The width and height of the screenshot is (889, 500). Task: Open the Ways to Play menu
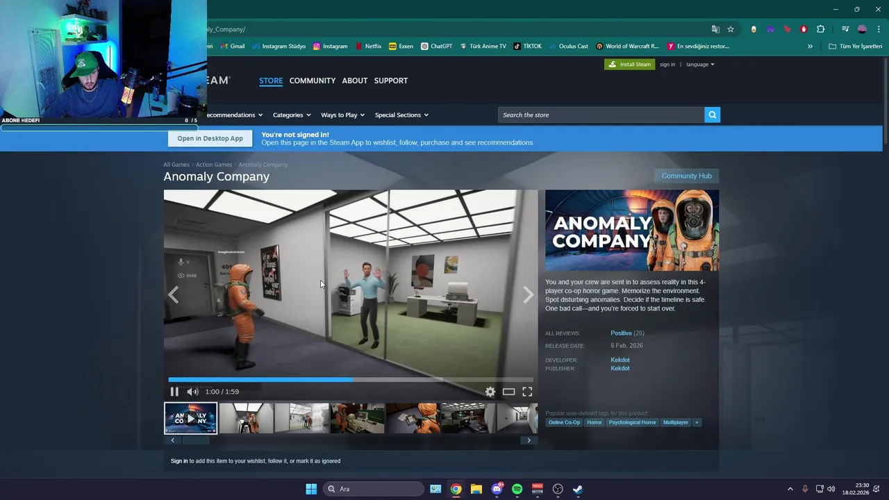[x=343, y=115]
